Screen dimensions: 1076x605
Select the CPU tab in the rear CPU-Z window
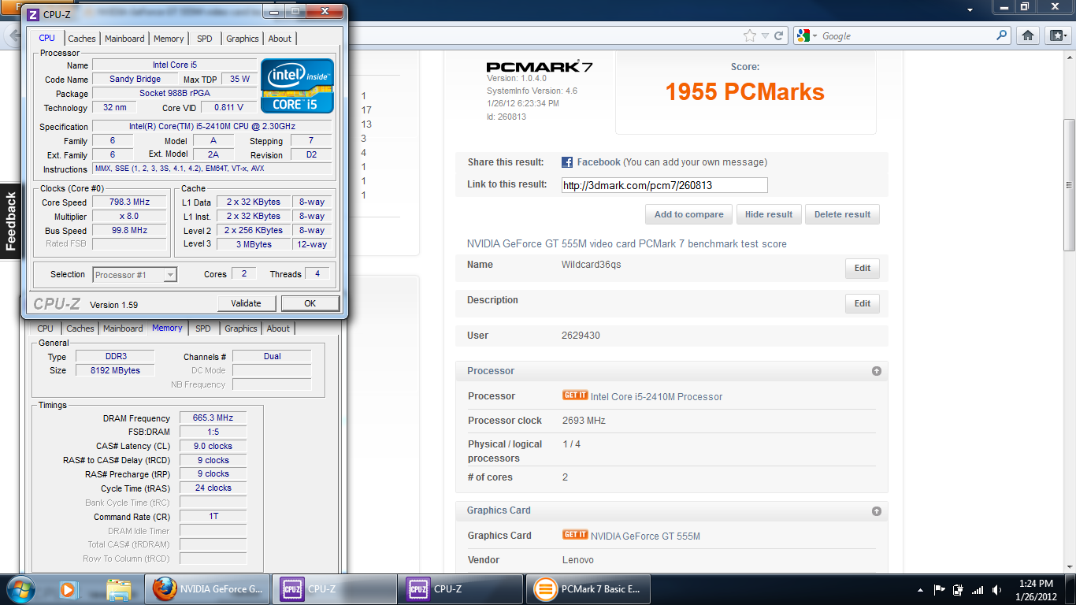click(x=46, y=329)
